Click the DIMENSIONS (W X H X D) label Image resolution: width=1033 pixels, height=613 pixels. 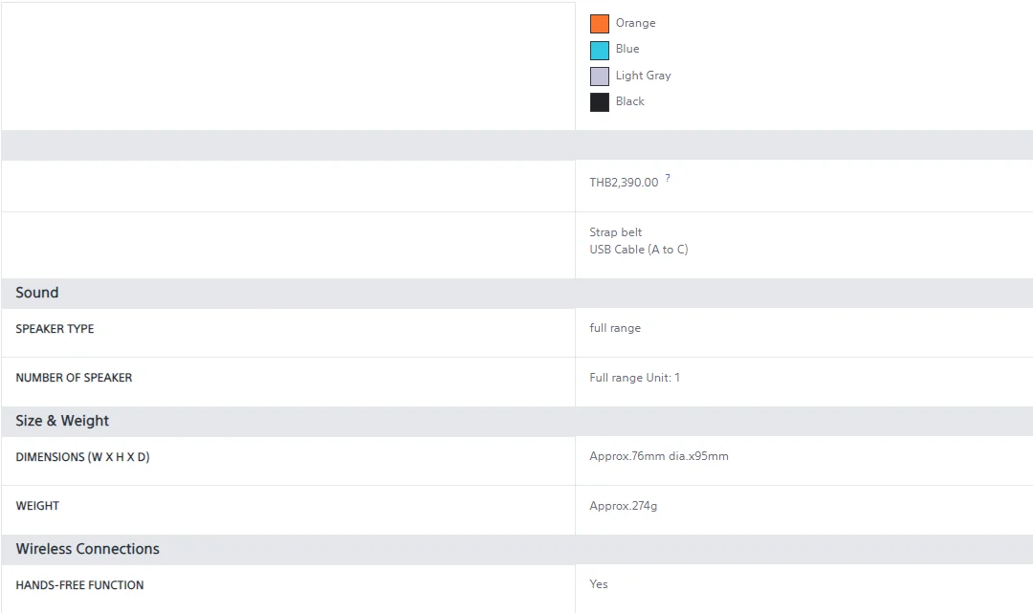[82, 457]
